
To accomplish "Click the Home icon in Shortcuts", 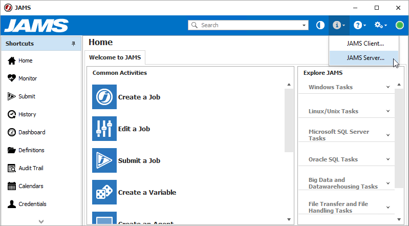I will tap(12, 60).
